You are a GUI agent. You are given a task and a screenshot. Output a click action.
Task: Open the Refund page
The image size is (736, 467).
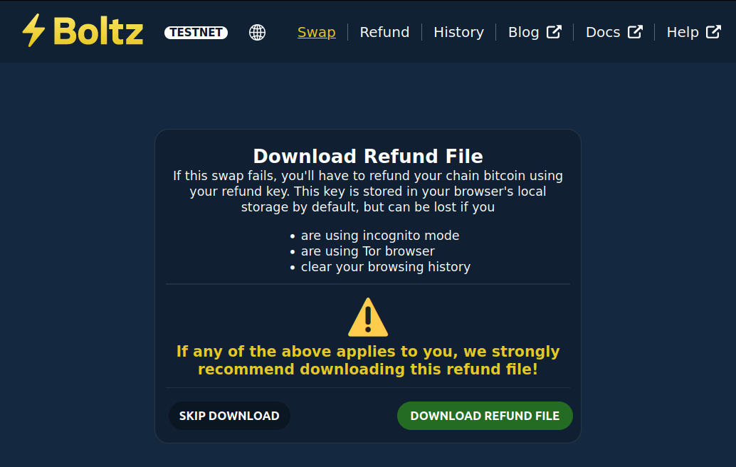(x=384, y=32)
